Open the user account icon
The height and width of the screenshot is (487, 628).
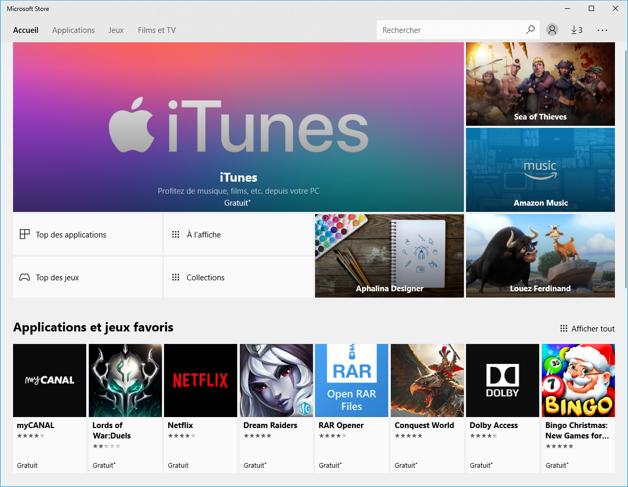(x=552, y=30)
